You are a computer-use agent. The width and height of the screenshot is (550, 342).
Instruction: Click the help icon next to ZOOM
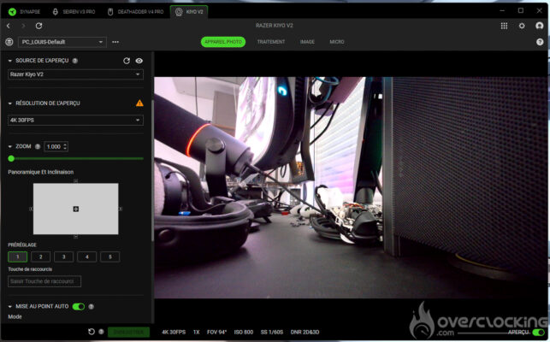tap(38, 146)
